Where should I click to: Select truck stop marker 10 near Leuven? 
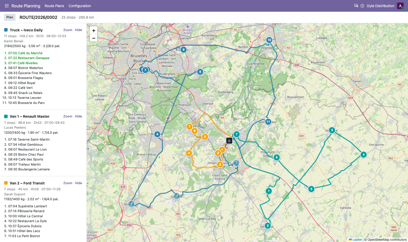tap(269, 40)
